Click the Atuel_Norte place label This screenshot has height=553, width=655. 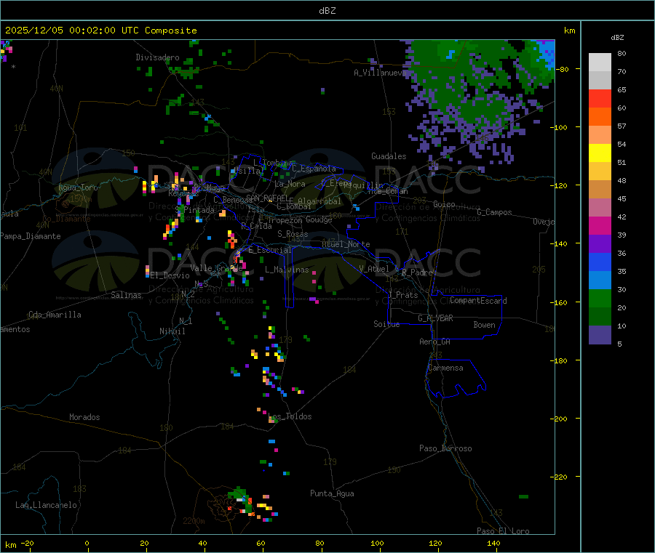point(346,244)
